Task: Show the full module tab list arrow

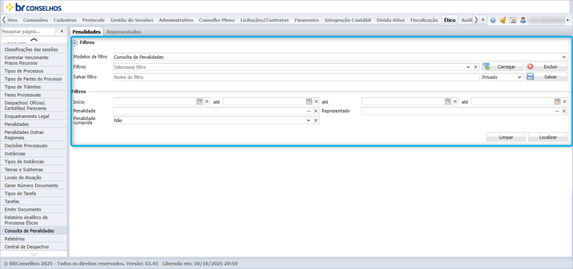Action: 483,20
